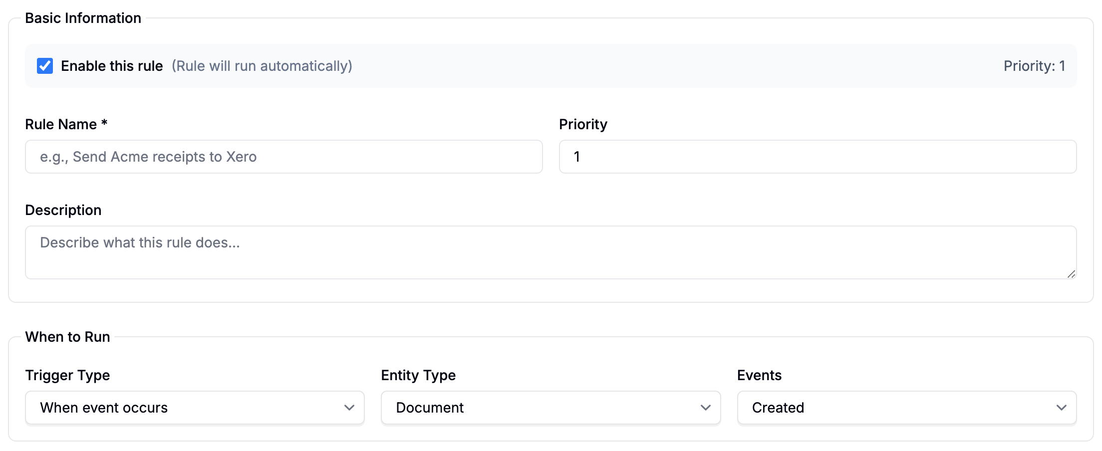Focus the Rule Name input field
This screenshot has height=451, width=1102.
(283, 157)
